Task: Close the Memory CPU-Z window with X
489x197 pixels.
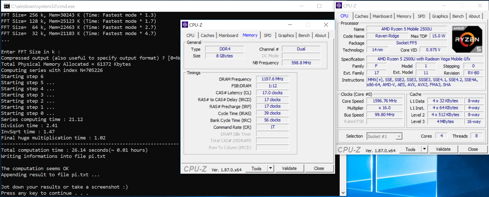Action: click(x=326, y=25)
